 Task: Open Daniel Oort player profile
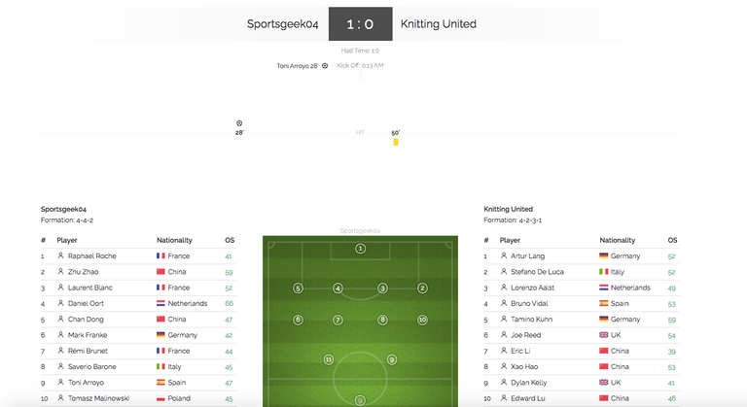coord(86,303)
